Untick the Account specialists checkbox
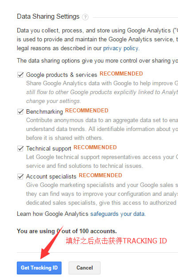The width and height of the screenshot is (178, 278). click(x=20, y=177)
